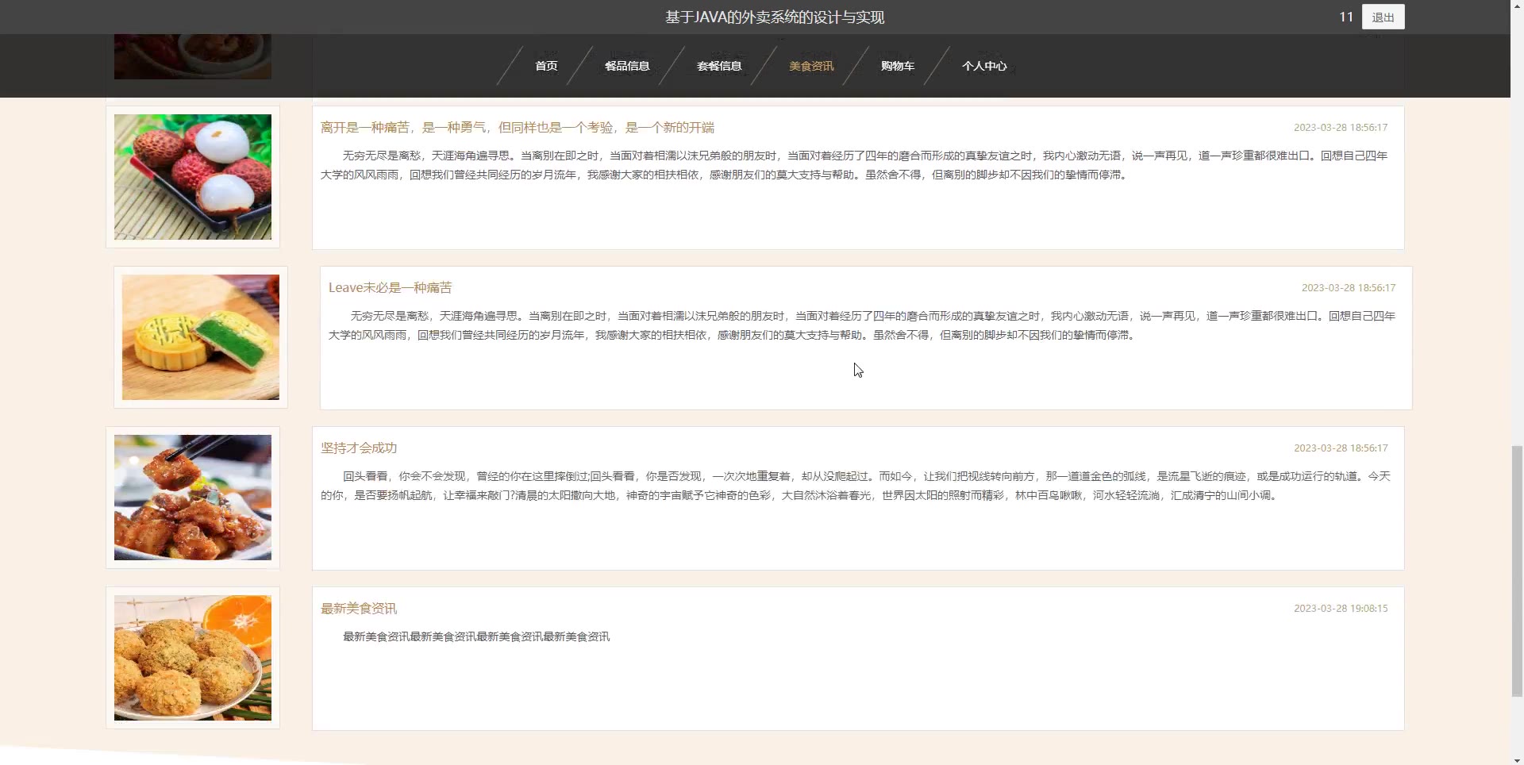1524x765 pixels.
Task: Select the 美食资讯 navigation tab
Action: [x=811, y=66]
